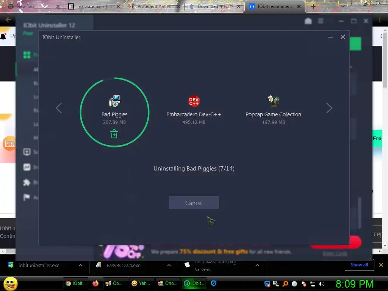
Task: Select the 'Popcap Game Collection' program name
Action: 273,114
